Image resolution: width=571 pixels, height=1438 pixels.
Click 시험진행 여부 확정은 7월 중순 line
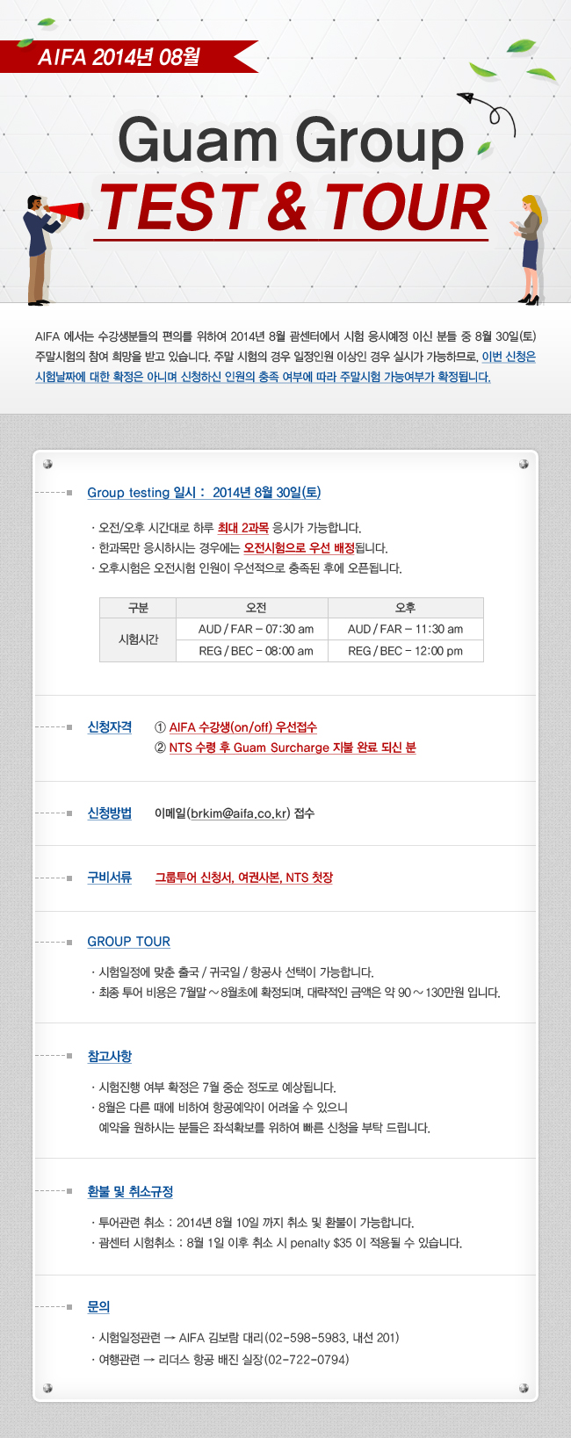point(213,1088)
